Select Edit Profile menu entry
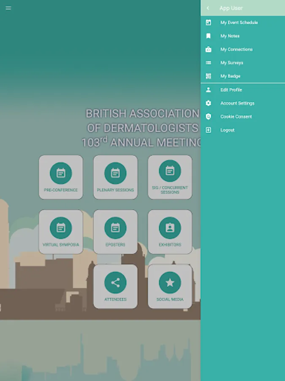The image size is (285, 381). 243,90
